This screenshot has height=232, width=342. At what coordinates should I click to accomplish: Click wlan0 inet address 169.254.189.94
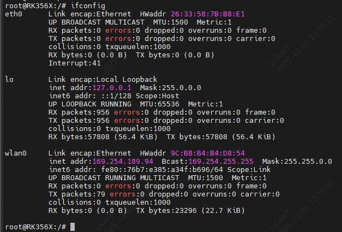(127, 161)
